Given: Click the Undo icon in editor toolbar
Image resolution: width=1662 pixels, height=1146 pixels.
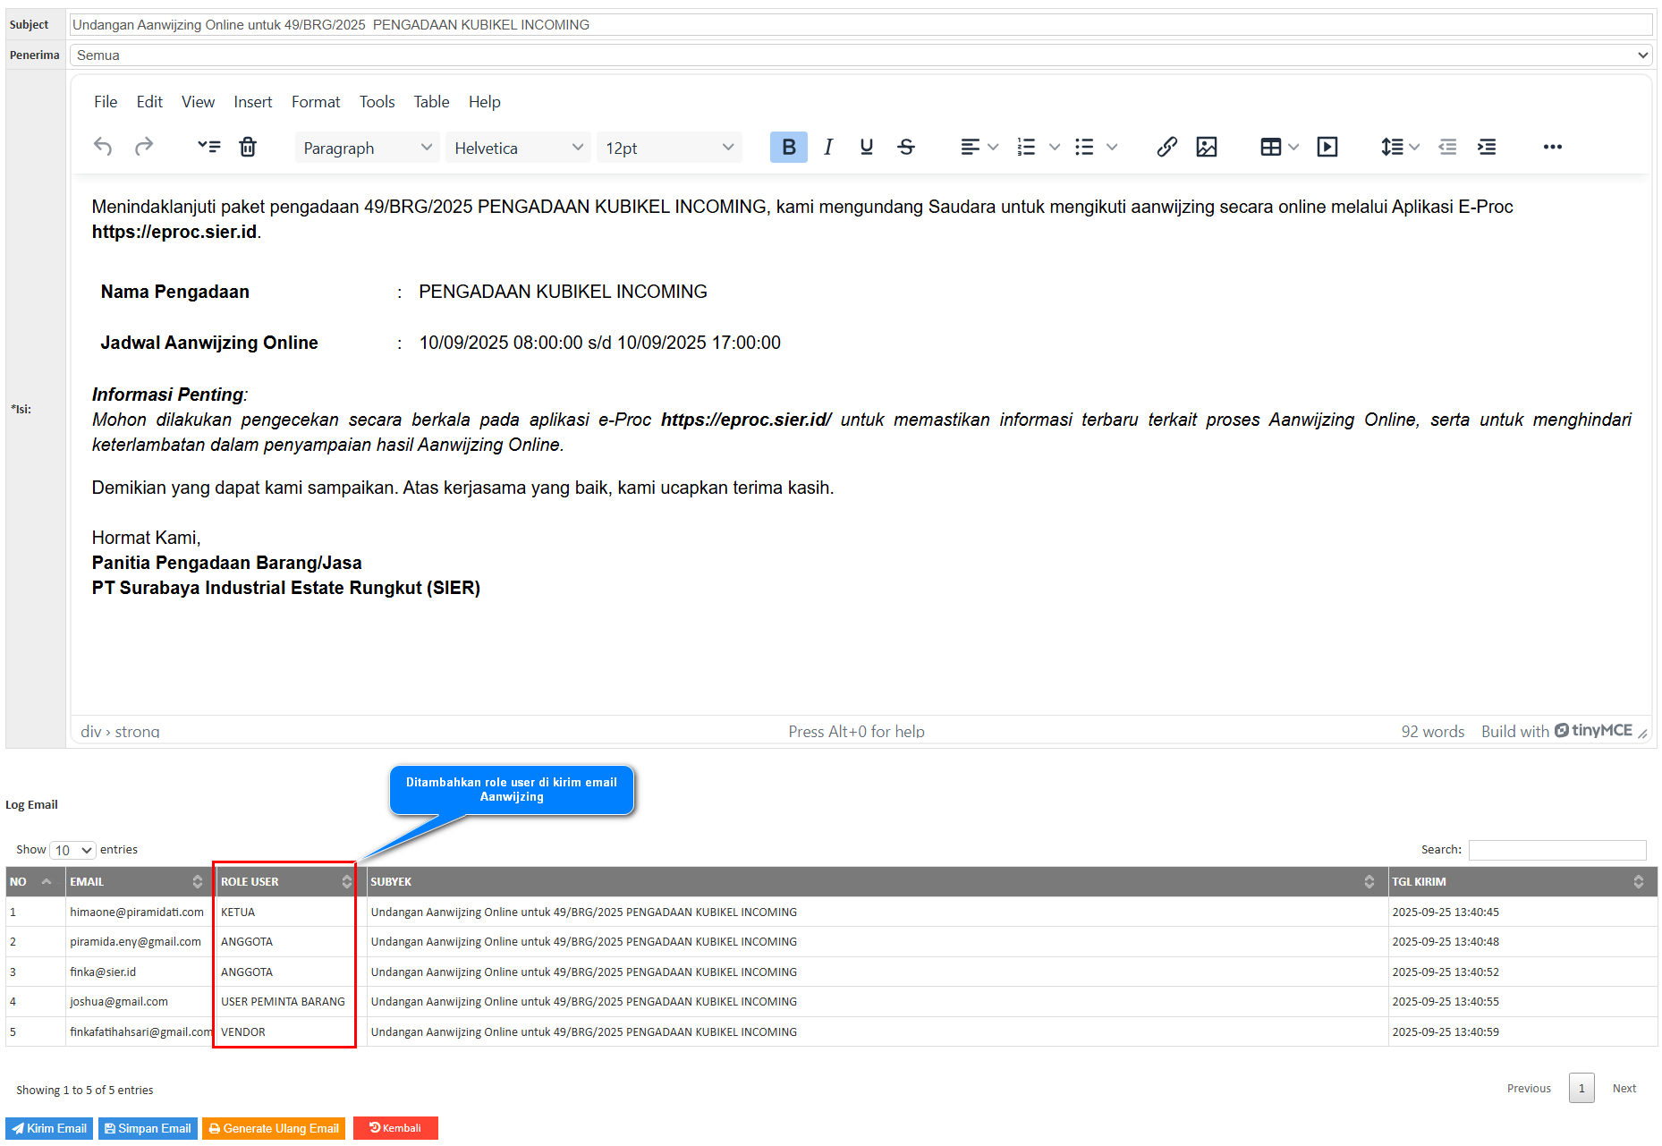Looking at the screenshot, I should pyautogui.click(x=103, y=147).
